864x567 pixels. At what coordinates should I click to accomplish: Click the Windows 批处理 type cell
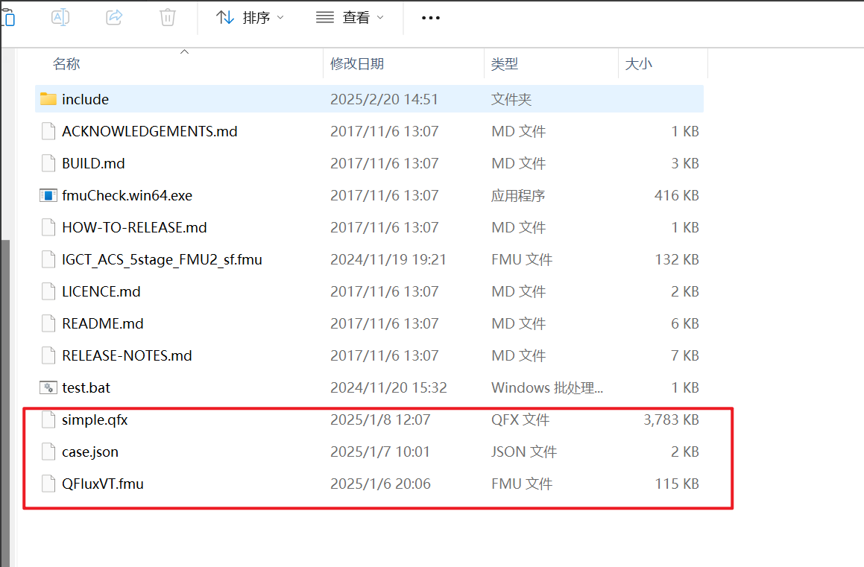click(547, 387)
